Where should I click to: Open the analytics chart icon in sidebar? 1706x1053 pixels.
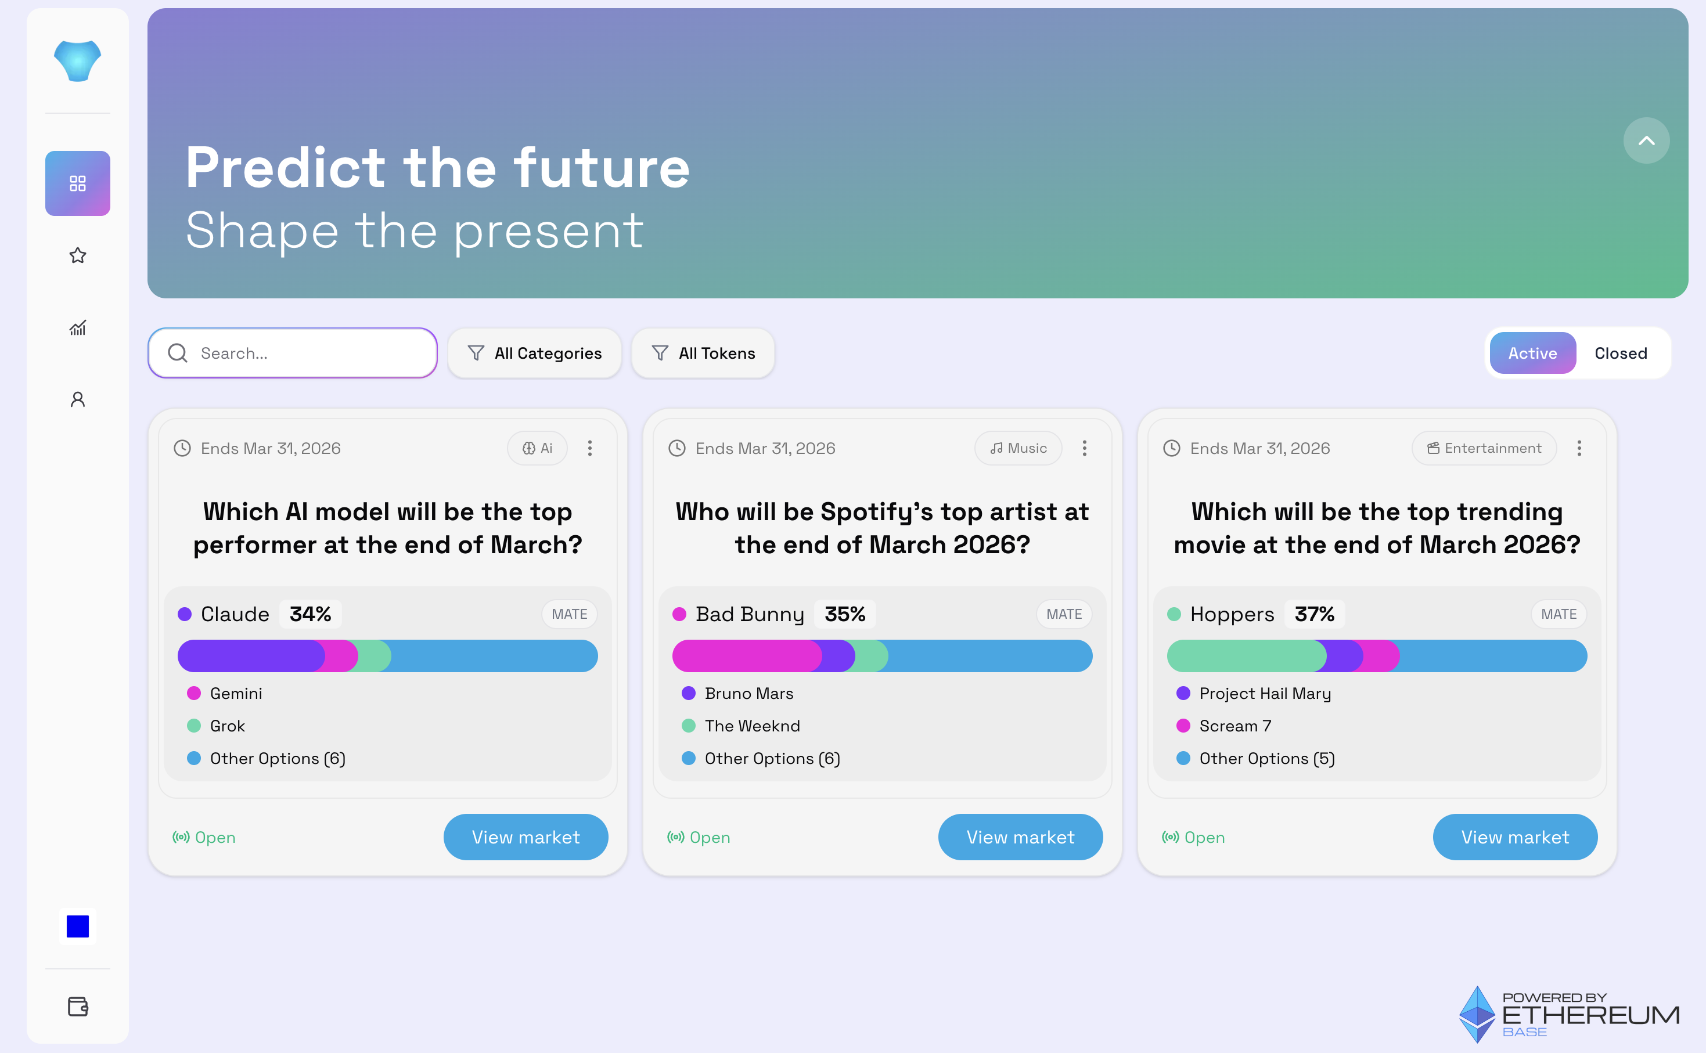77,327
